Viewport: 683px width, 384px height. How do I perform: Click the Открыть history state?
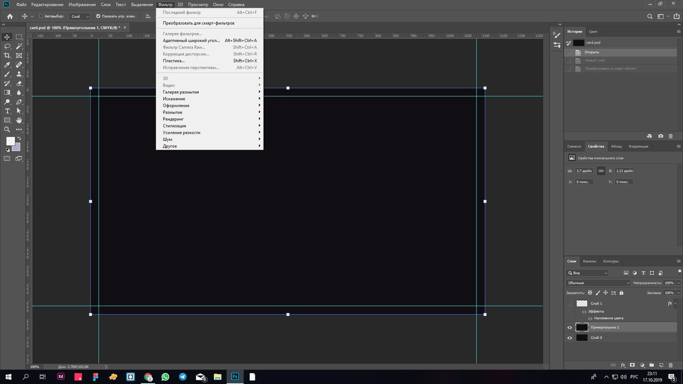[620, 52]
